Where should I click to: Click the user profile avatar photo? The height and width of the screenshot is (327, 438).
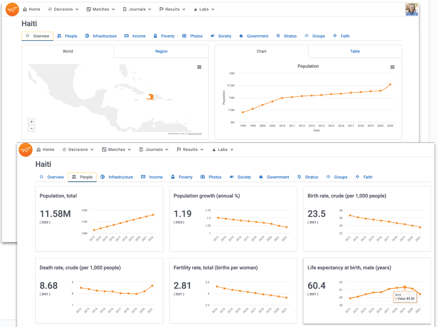click(412, 9)
